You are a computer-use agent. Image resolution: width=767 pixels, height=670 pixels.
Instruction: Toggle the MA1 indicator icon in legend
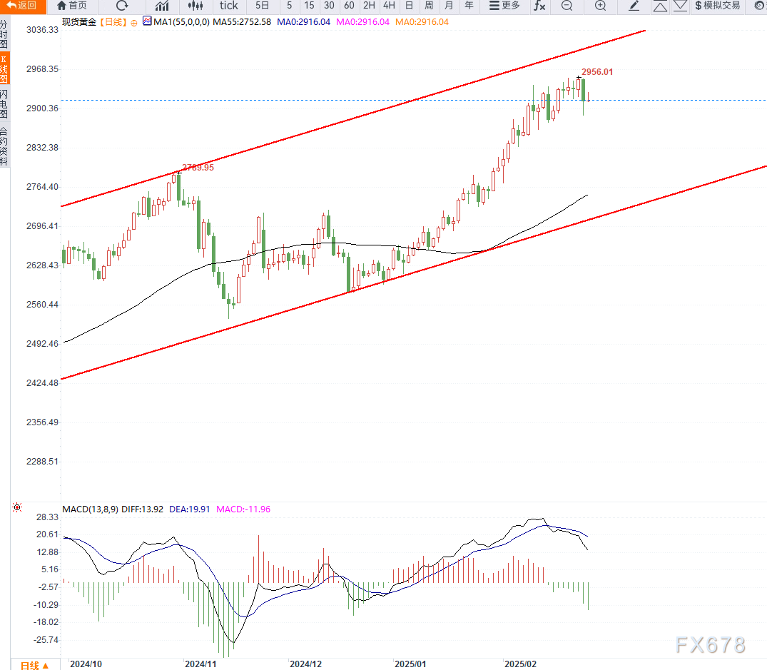(x=147, y=21)
